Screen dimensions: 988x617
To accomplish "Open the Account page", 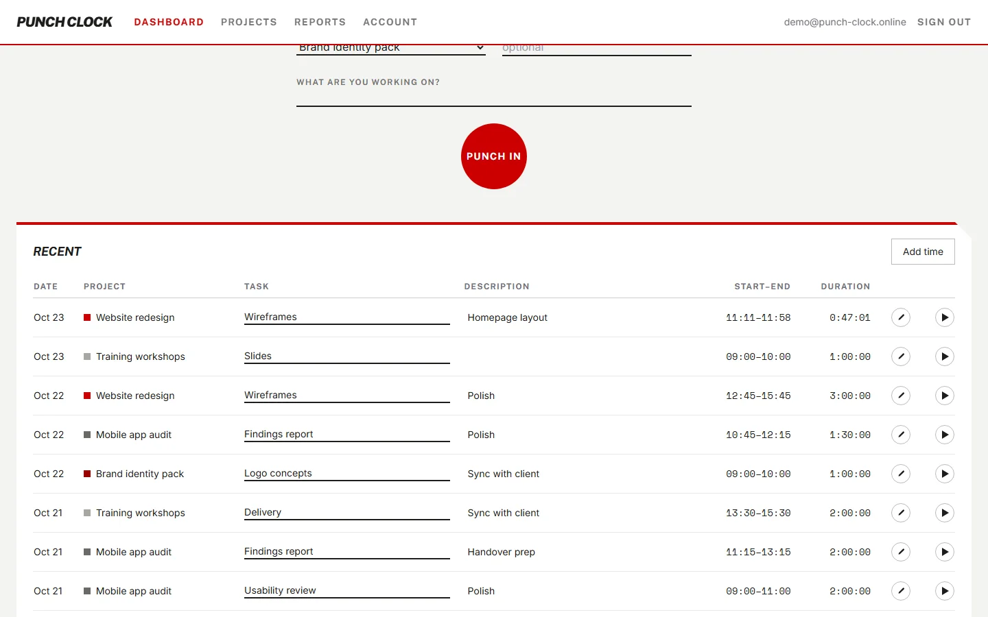I will pyautogui.click(x=390, y=22).
